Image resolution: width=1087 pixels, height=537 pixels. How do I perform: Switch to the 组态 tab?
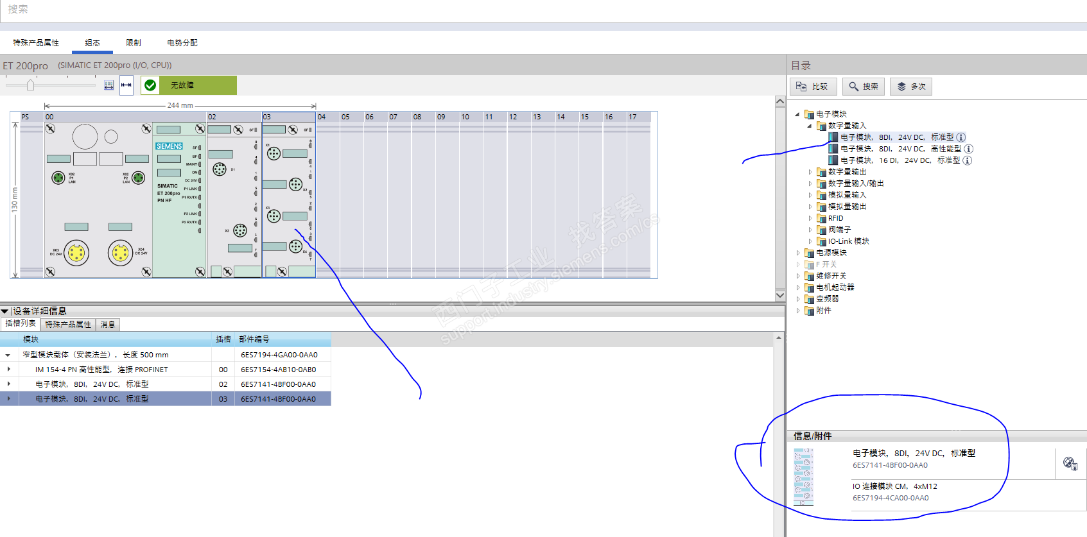(x=92, y=43)
